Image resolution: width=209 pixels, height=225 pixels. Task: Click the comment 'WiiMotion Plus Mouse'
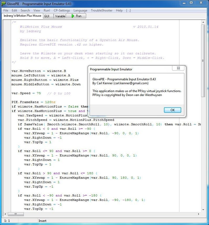tap(41, 27)
